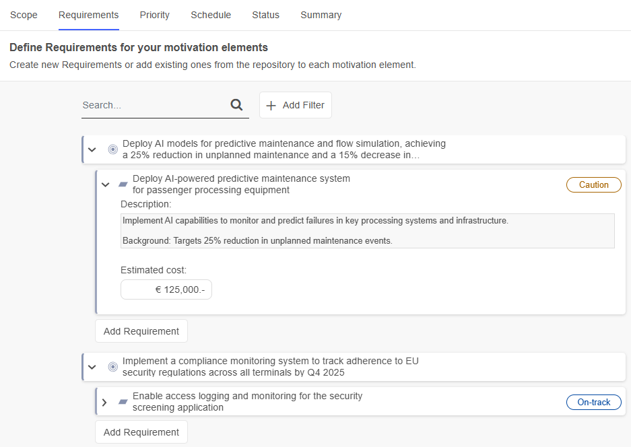Switch to the Scope tab
The width and height of the screenshot is (631, 447).
pos(24,15)
